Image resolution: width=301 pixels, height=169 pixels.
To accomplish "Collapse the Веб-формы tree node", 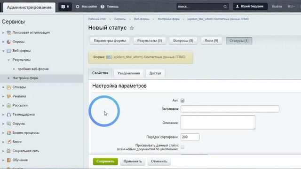I will 3,51.
